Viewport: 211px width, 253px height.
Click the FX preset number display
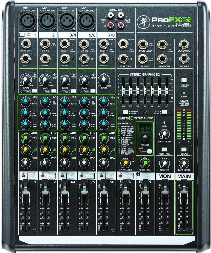(x=145, y=128)
